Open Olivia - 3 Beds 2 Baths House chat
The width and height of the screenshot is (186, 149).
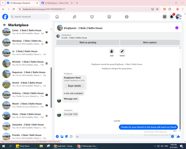pos(25,116)
